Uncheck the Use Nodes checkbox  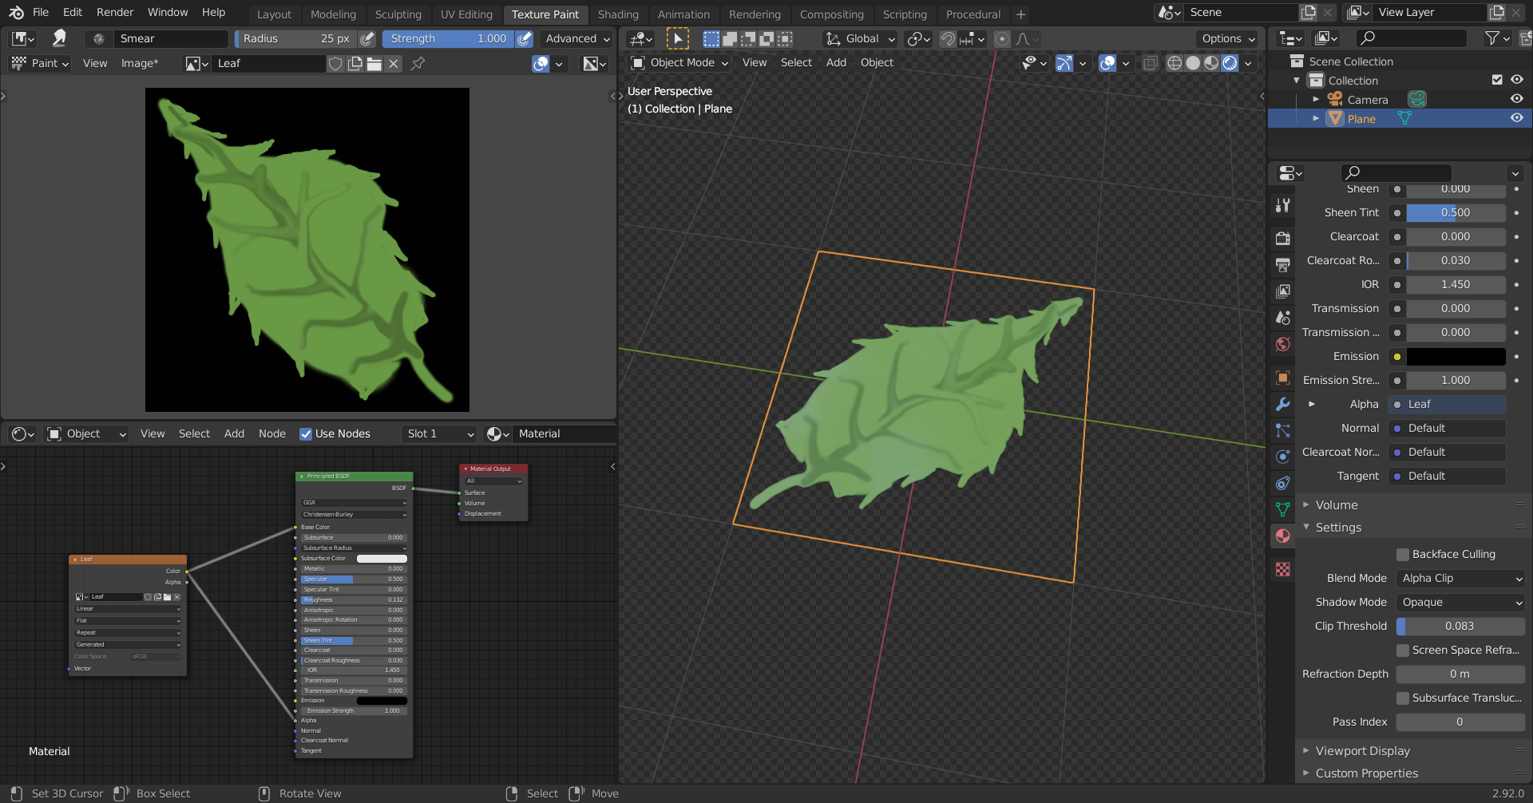click(306, 433)
